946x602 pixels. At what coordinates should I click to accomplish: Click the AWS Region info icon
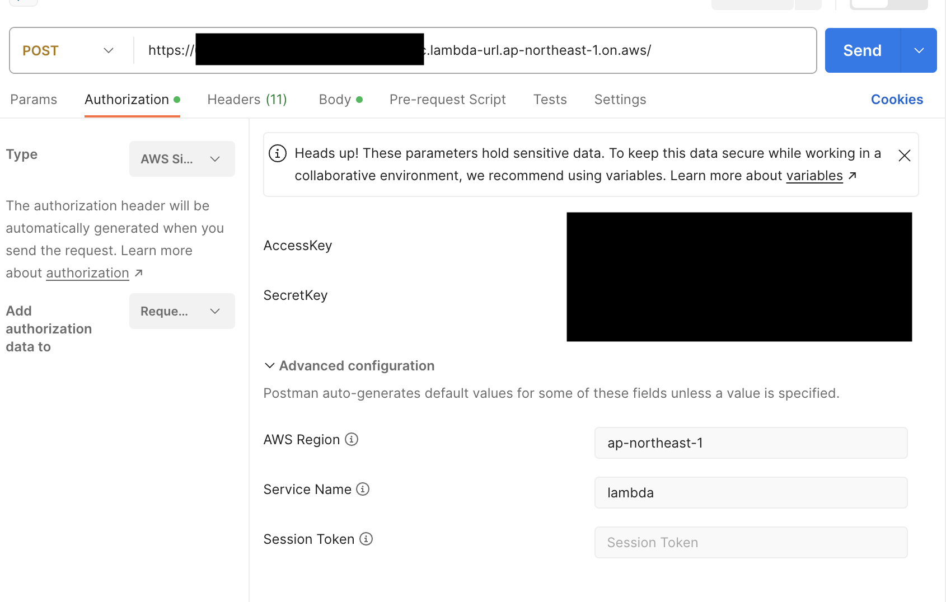coord(352,439)
